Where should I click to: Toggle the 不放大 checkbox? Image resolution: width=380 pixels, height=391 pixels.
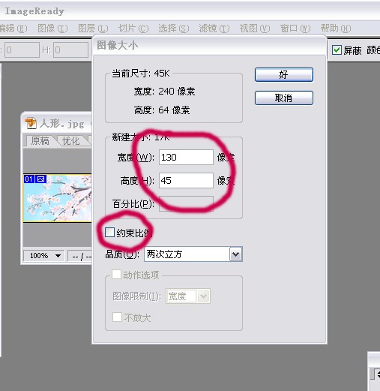[117, 317]
